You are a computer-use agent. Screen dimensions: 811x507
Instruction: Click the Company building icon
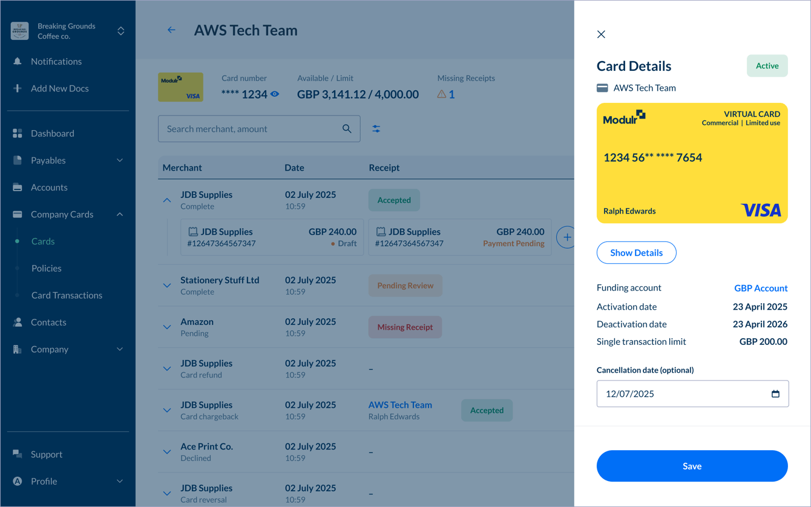(x=18, y=349)
